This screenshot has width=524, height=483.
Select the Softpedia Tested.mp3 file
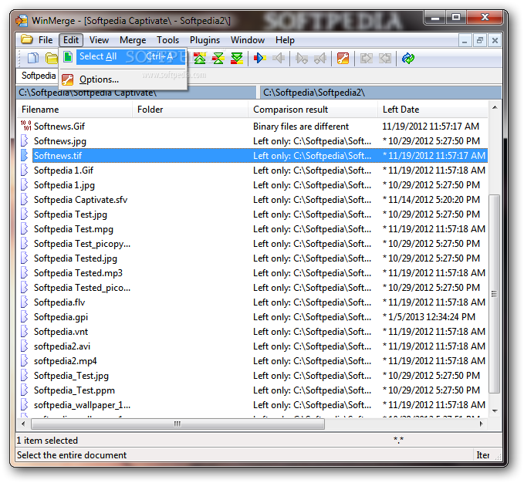tap(78, 273)
